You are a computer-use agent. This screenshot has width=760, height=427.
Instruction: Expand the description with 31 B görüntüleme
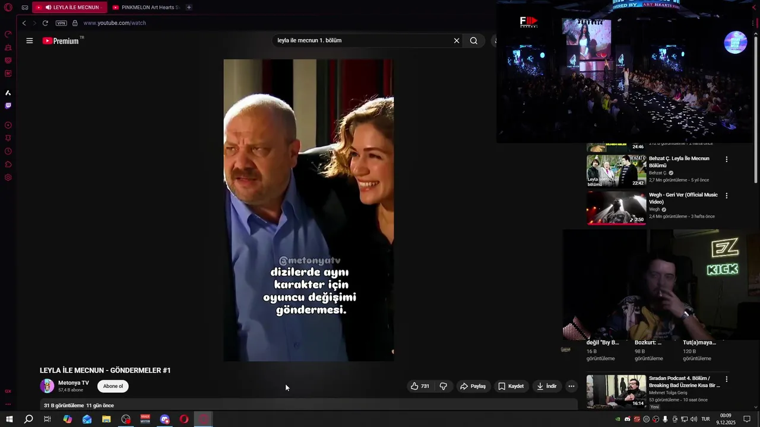click(309, 406)
